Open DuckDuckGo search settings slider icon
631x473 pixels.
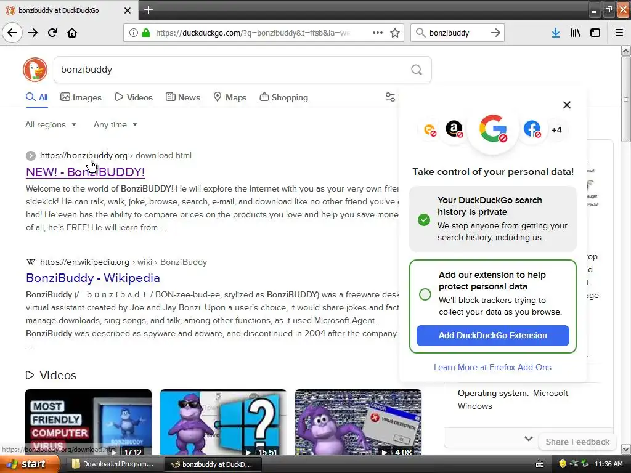(390, 97)
